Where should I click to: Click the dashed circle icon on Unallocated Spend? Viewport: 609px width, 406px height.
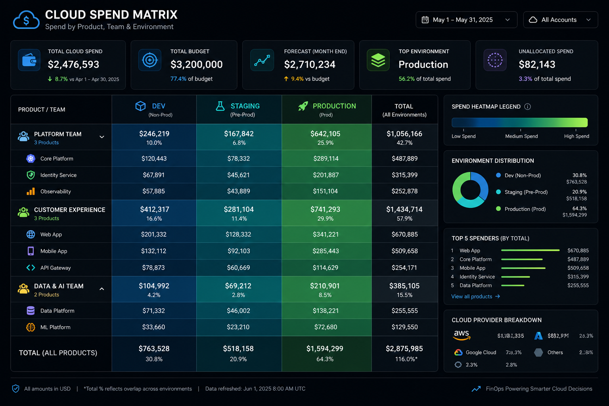click(495, 60)
